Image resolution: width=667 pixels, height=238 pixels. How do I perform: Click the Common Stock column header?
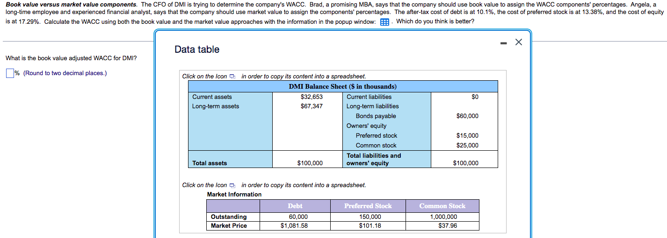442,206
